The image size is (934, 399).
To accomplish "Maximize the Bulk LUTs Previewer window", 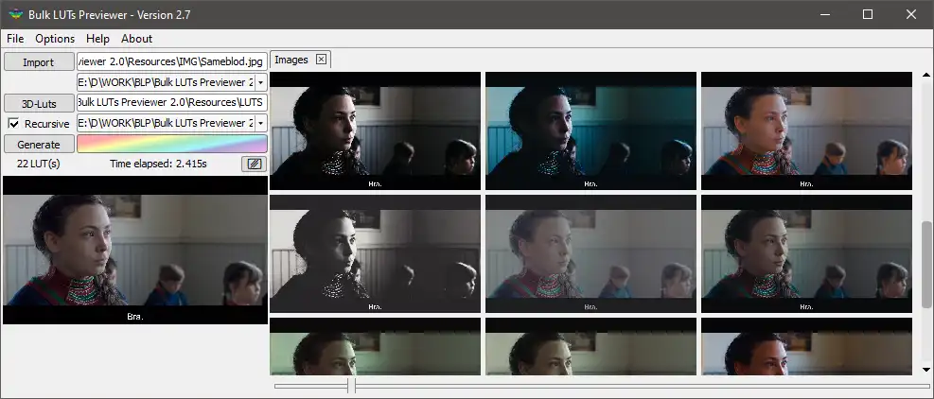I will coord(867,14).
